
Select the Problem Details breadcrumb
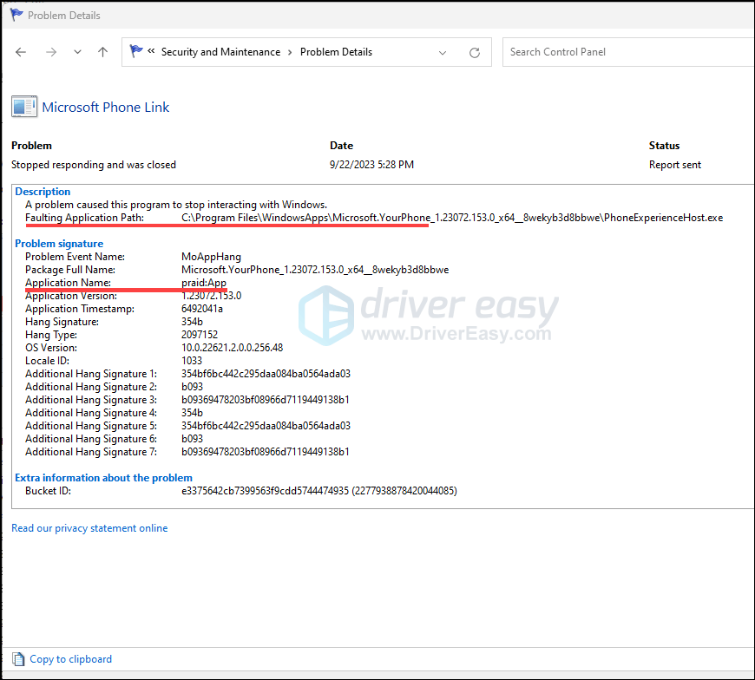(336, 52)
